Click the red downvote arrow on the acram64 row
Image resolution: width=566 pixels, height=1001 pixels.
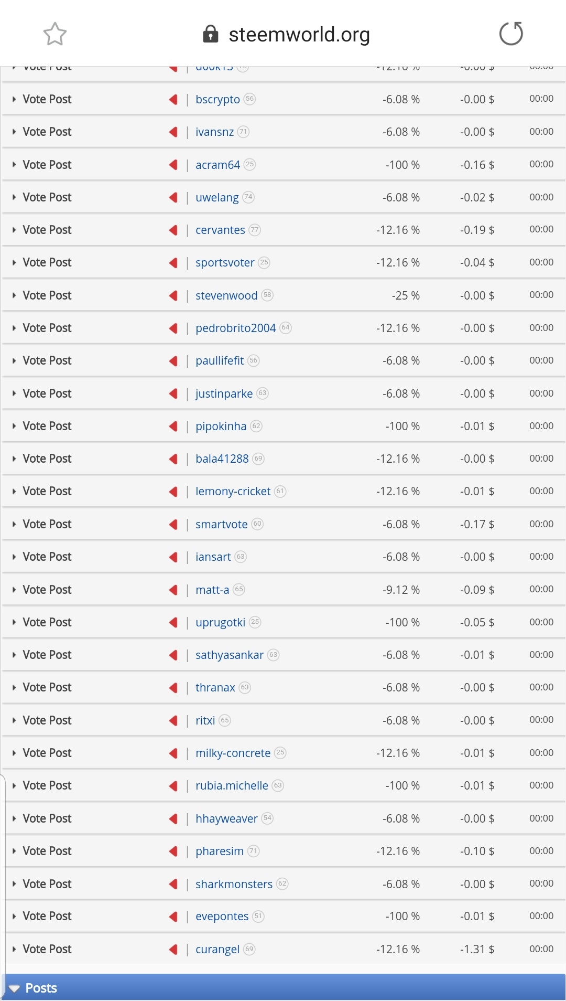click(x=173, y=165)
